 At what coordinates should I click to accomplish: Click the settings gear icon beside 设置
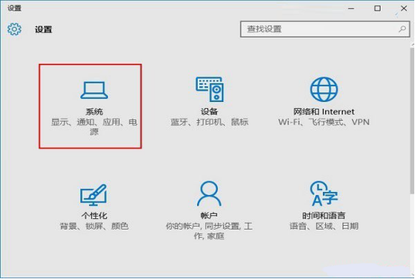(14, 29)
